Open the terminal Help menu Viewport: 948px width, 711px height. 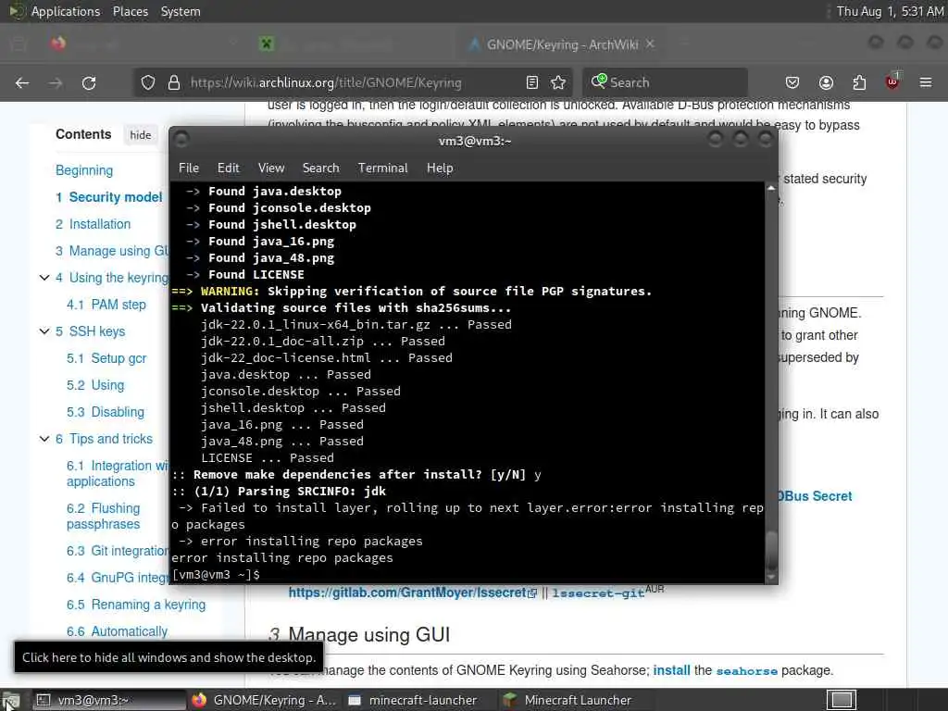point(440,168)
